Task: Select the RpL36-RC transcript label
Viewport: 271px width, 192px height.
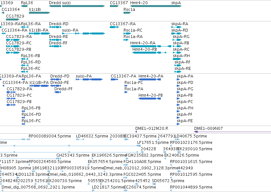Action: [31, 69]
